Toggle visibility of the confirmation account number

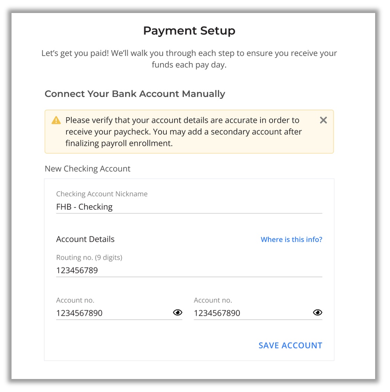point(318,313)
